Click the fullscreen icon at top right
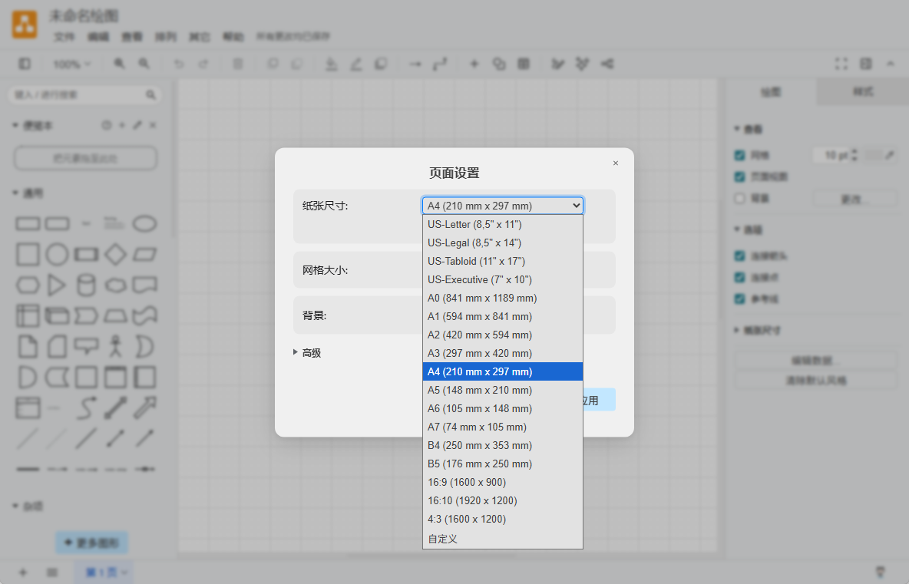909x584 pixels. pyautogui.click(x=841, y=64)
